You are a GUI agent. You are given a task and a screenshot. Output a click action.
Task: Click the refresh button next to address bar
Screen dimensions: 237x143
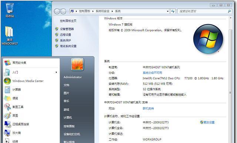173,11
